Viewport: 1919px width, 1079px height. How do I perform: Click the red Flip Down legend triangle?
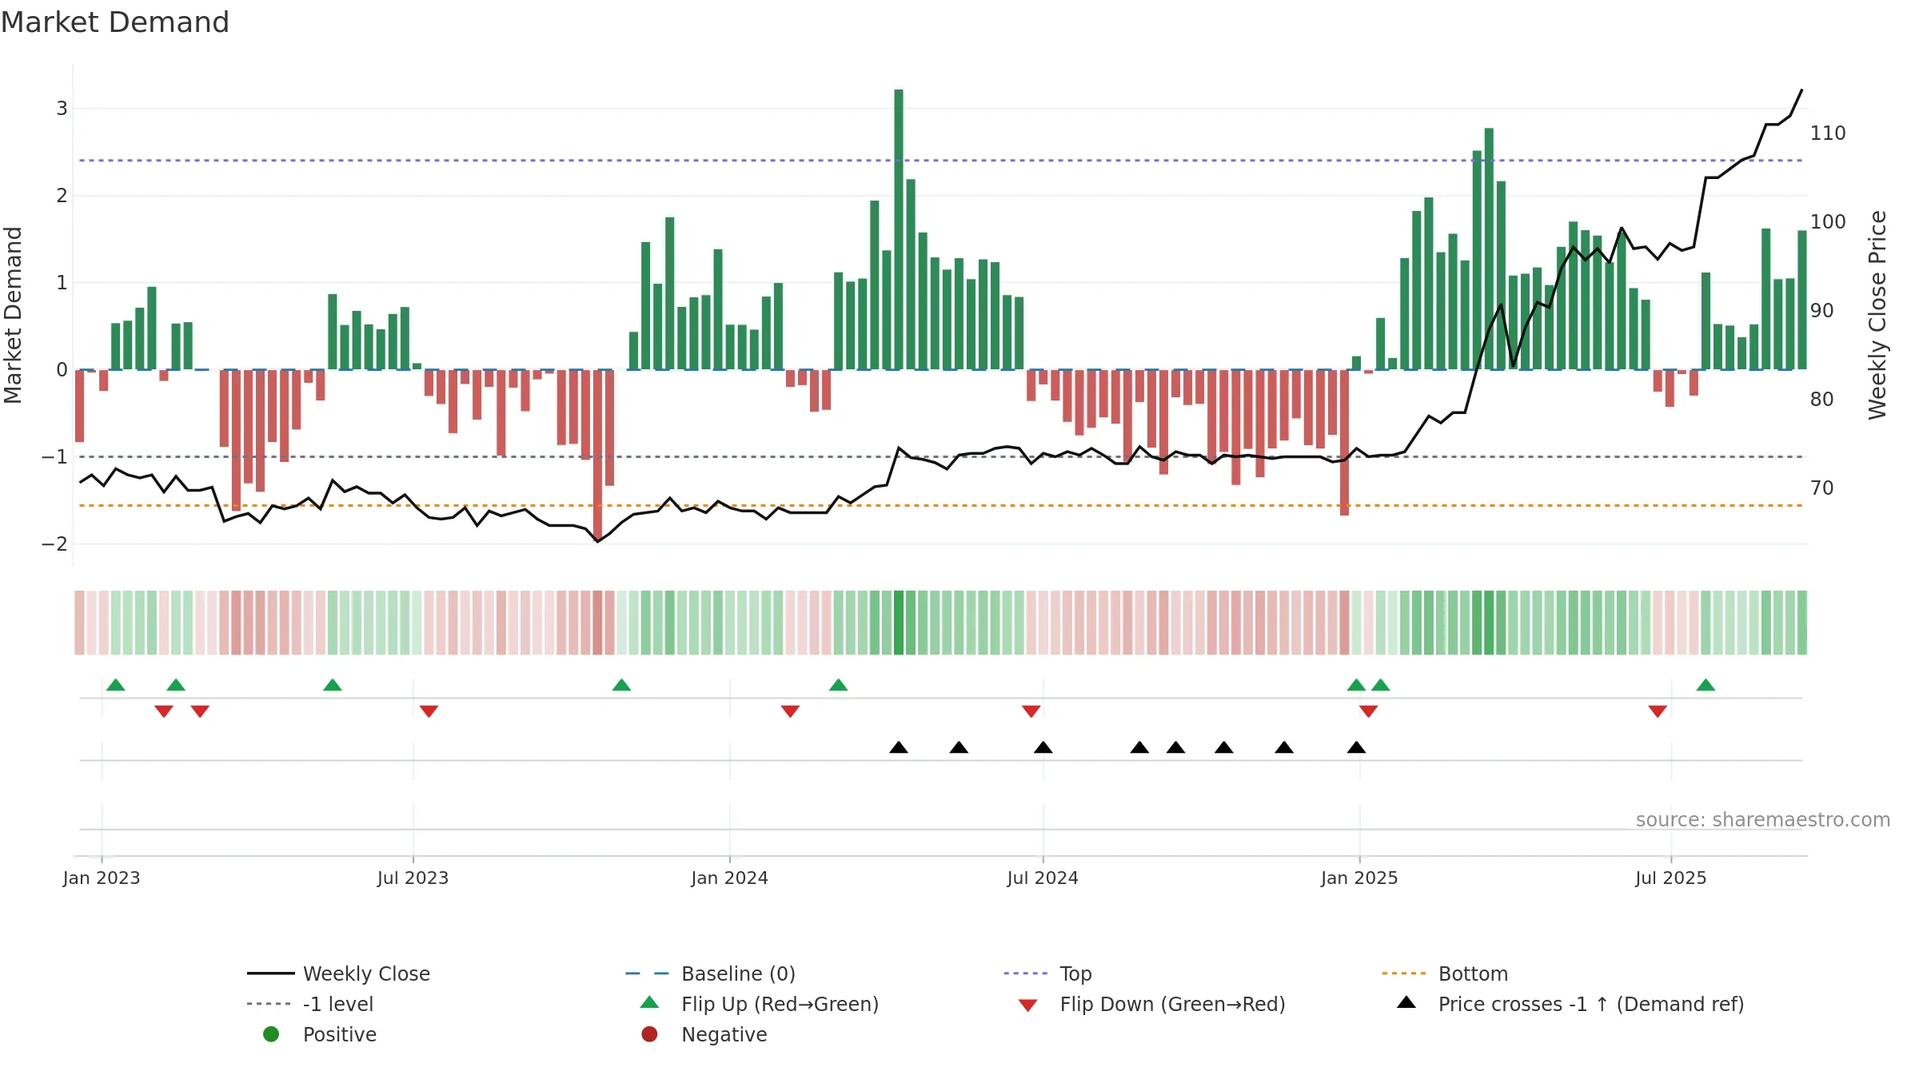point(1028,1005)
